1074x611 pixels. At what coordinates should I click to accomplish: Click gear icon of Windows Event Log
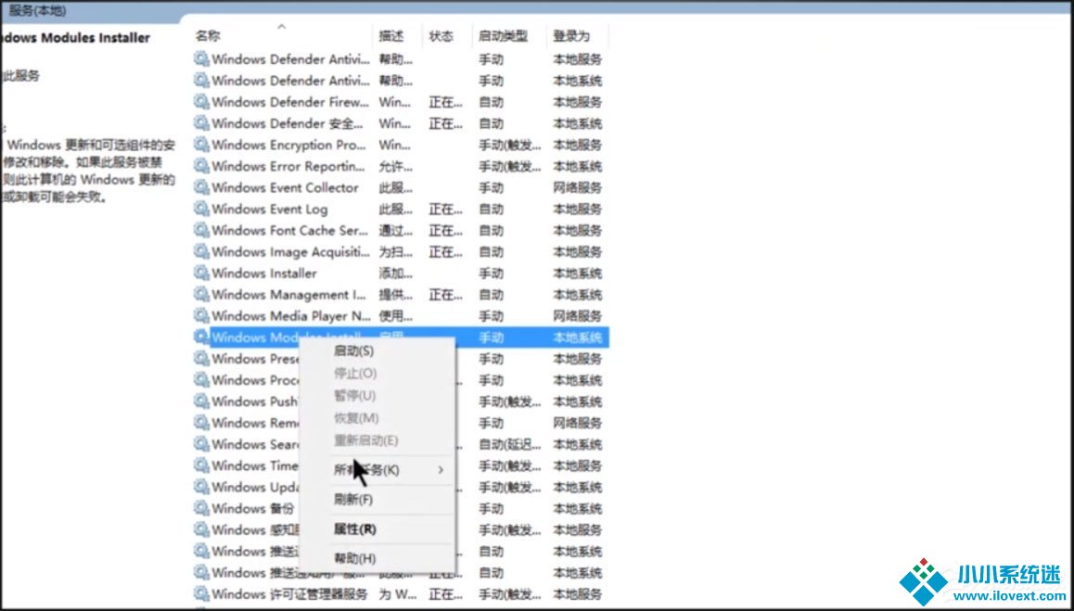click(201, 209)
